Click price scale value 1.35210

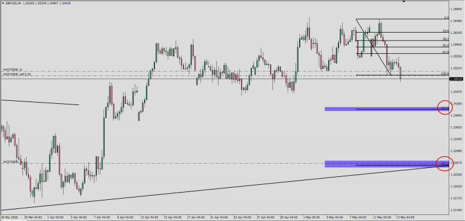click(457, 68)
